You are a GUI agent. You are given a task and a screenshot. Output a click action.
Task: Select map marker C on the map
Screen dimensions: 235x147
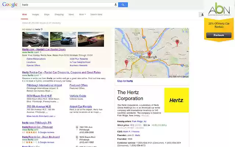point(126,63)
